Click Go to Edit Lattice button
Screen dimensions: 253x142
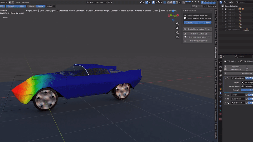point(197,34)
